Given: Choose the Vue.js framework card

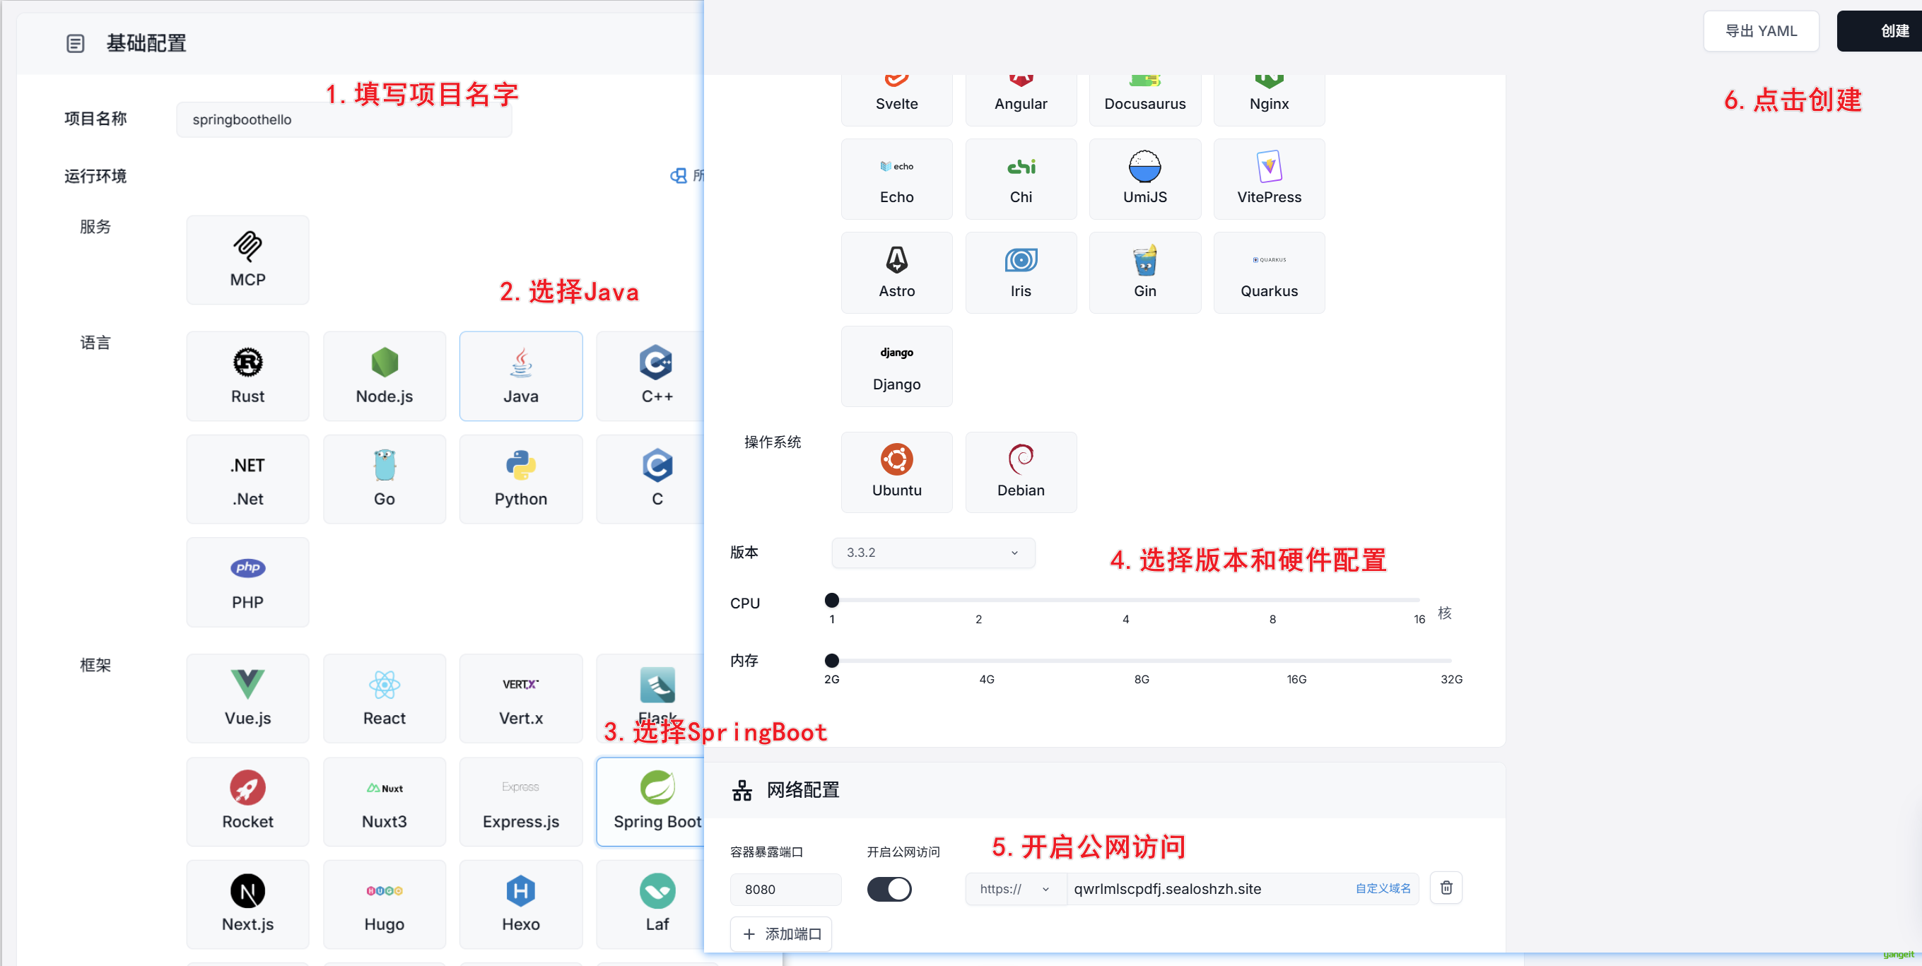Looking at the screenshot, I should pos(247,698).
